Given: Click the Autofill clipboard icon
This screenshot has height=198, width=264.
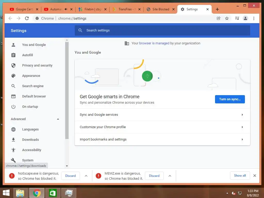Looking at the screenshot, I should 13,55.
